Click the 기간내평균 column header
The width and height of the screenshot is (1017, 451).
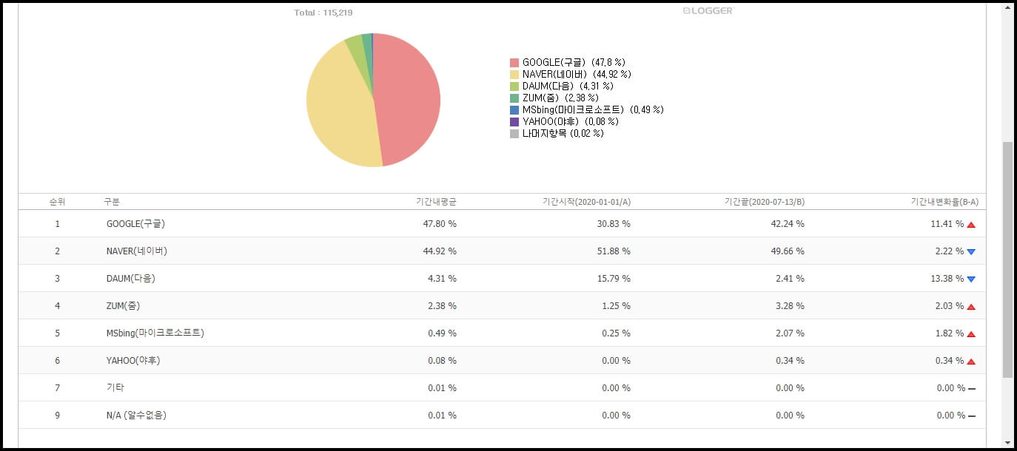tap(436, 202)
